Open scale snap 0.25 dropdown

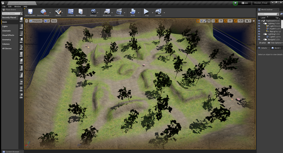coord(241,21)
